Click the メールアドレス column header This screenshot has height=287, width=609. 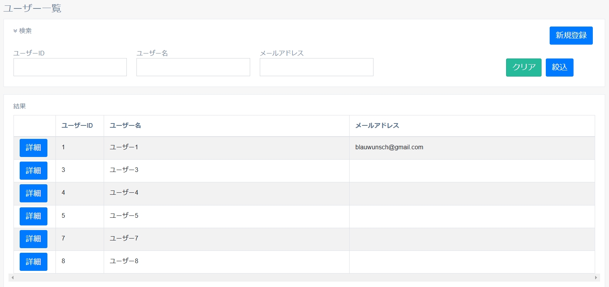coord(377,125)
